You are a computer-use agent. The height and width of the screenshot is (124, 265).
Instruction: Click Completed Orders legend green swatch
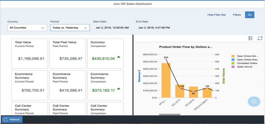tap(233, 63)
